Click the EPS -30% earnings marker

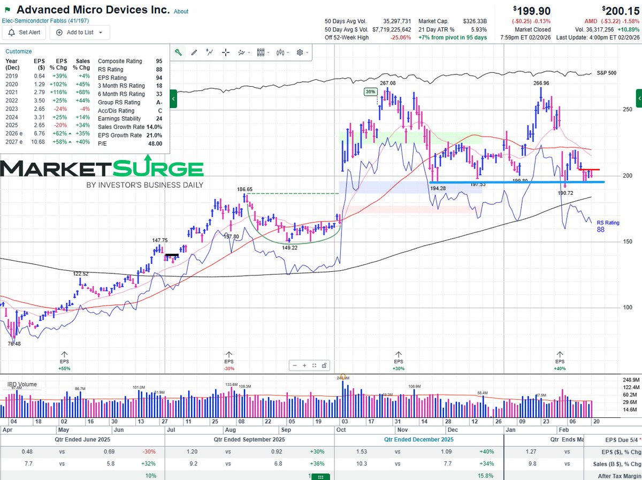tap(229, 361)
